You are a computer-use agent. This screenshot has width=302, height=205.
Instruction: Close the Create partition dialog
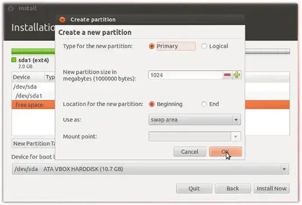(x=62, y=20)
